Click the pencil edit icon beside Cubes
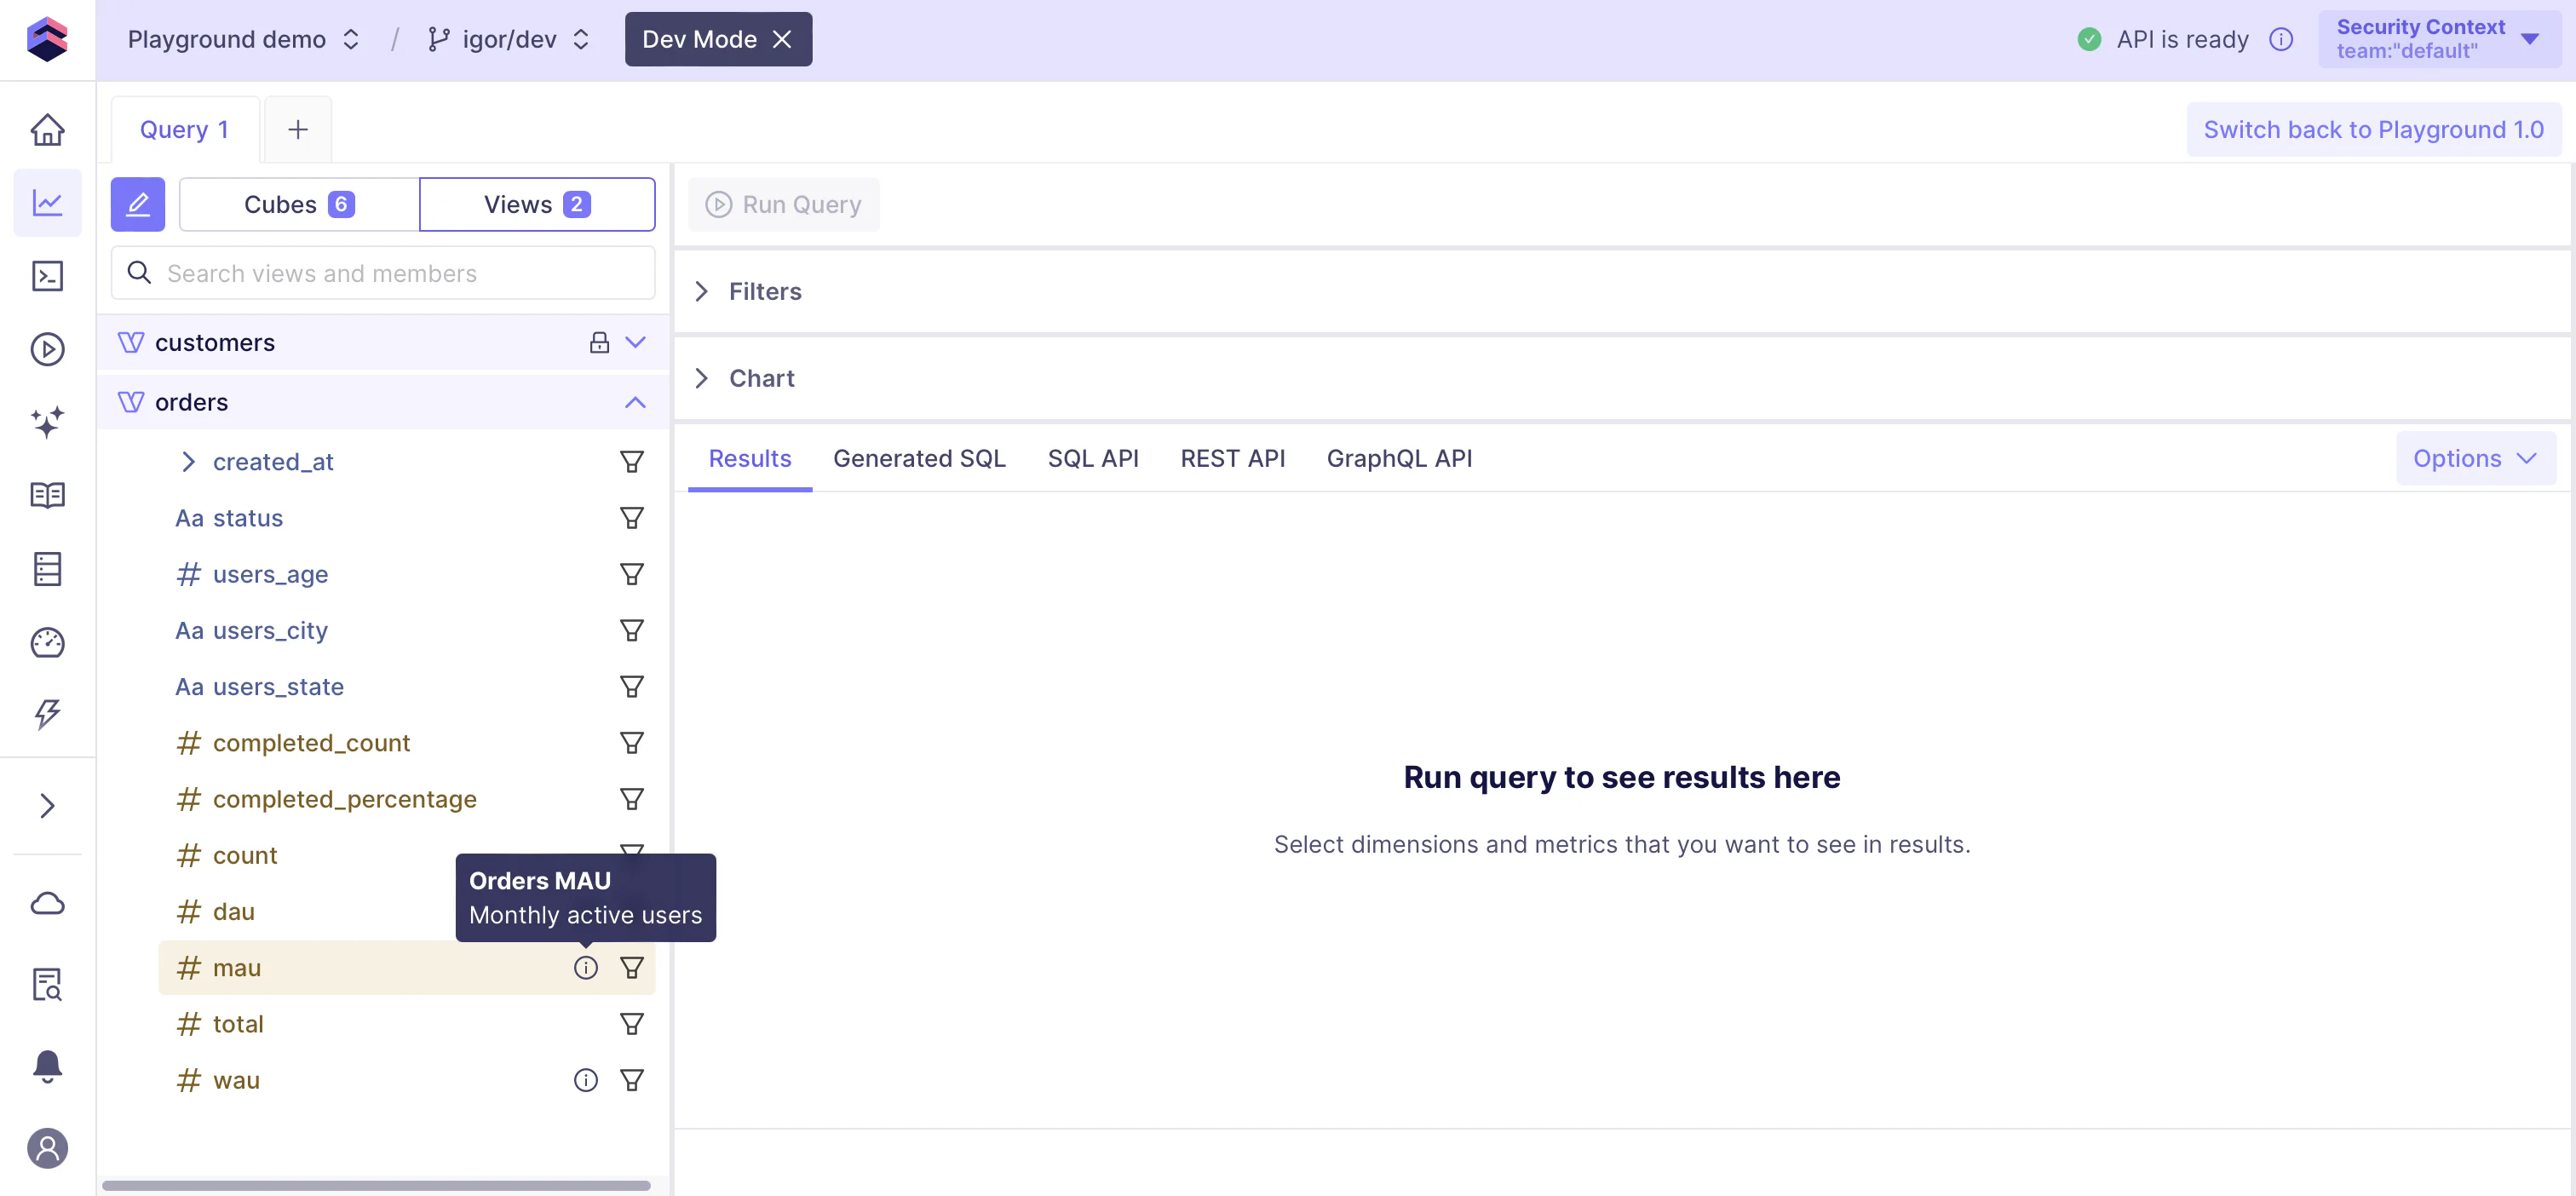Image resolution: width=2576 pixels, height=1196 pixels. coord(138,204)
